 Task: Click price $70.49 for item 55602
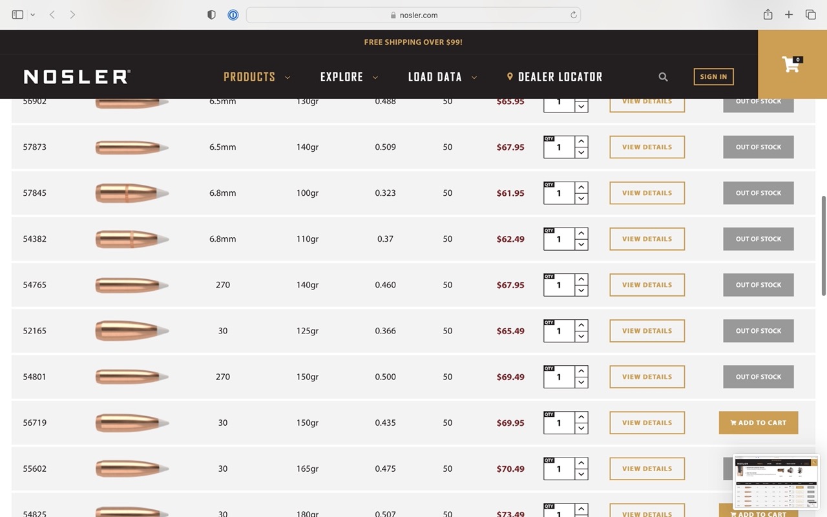coord(510,469)
